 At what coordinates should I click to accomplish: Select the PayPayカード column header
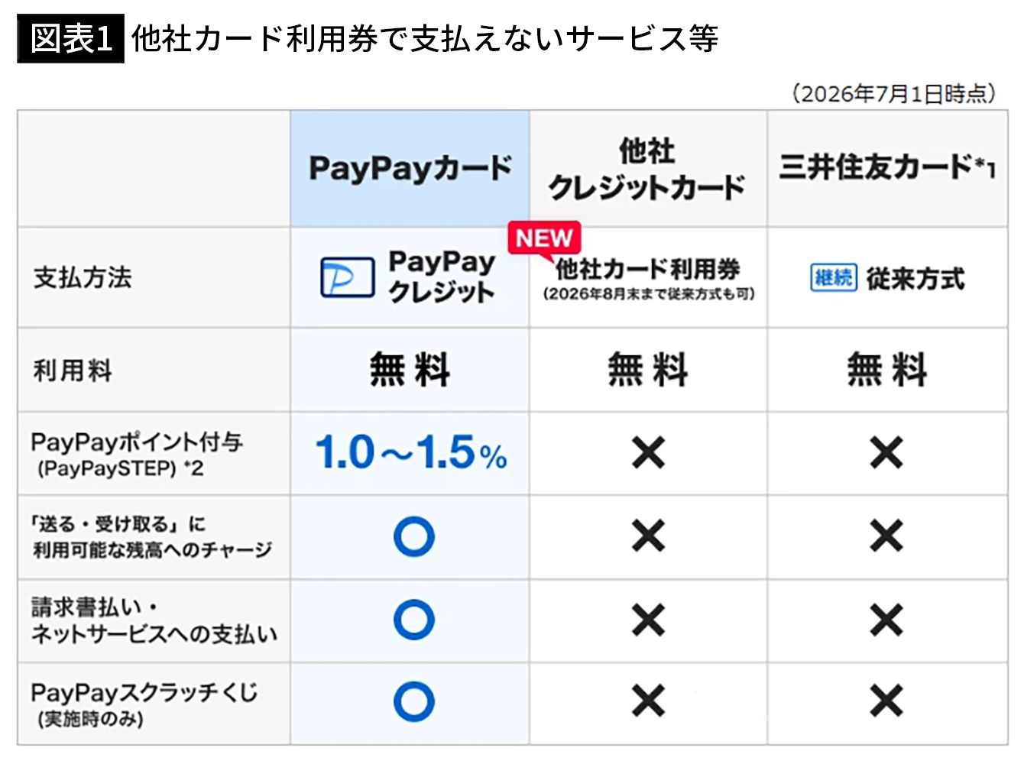pyautogui.click(x=410, y=168)
